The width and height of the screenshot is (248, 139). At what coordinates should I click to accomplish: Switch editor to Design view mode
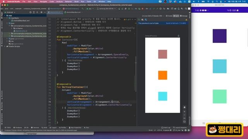[184, 16]
